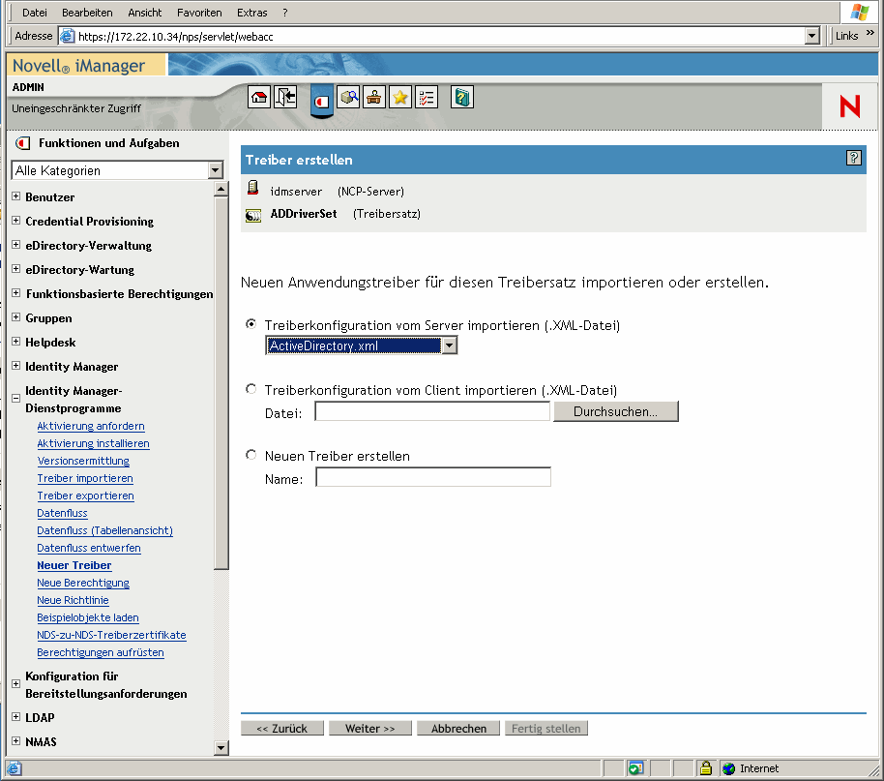Open the Favoriten menu
Viewport: 884px width, 781px height.
(199, 13)
